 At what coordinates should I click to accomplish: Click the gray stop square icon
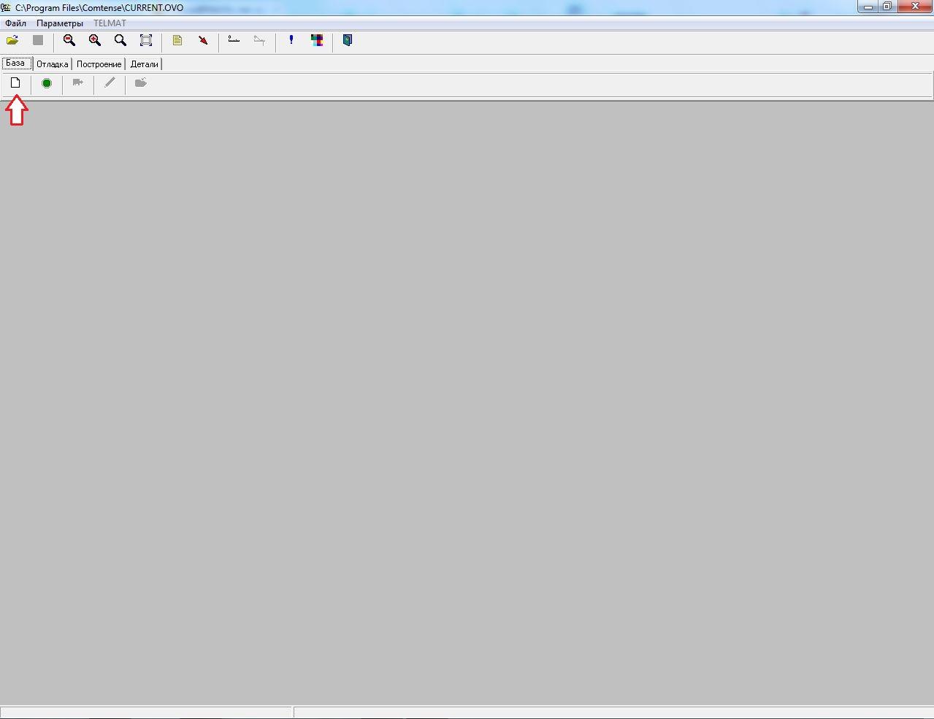38,41
